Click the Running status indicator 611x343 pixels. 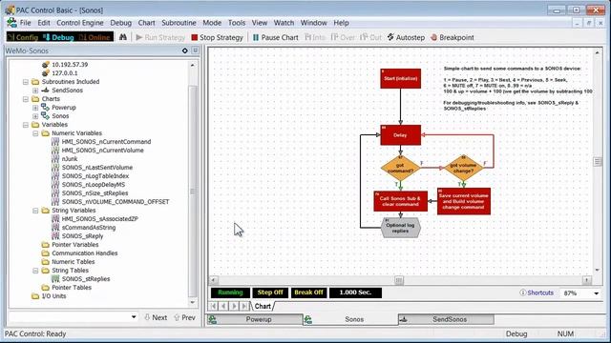230,293
